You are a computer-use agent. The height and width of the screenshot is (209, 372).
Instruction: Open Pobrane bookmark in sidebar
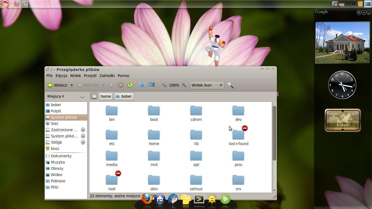tap(66, 181)
